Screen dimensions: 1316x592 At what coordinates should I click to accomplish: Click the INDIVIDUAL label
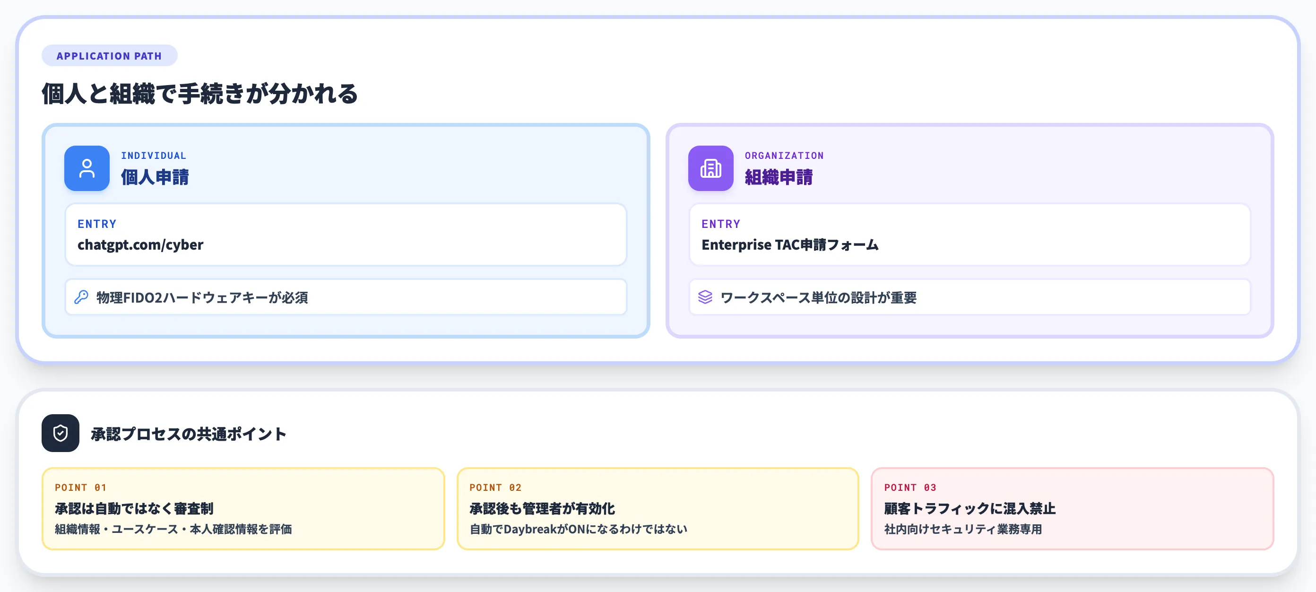(x=154, y=156)
